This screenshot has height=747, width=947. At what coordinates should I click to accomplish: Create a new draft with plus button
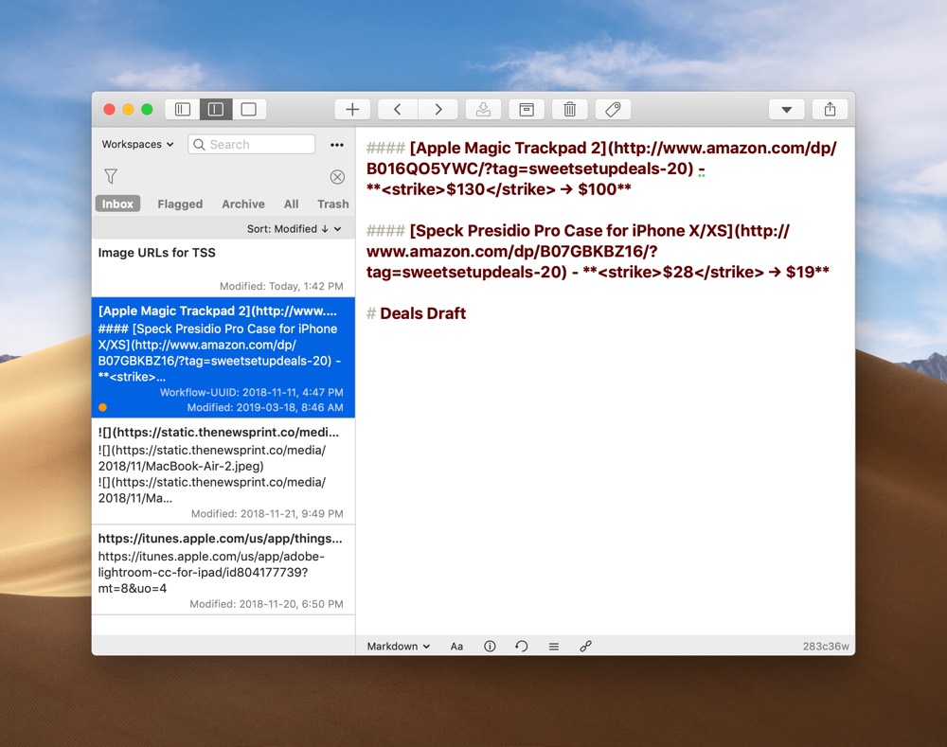tap(352, 109)
